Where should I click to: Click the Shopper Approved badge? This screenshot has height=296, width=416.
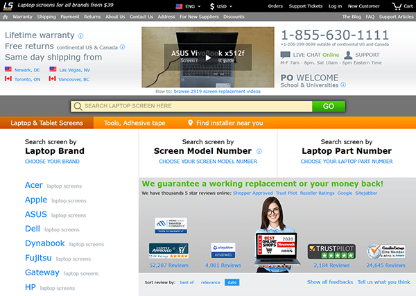point(168,251)
